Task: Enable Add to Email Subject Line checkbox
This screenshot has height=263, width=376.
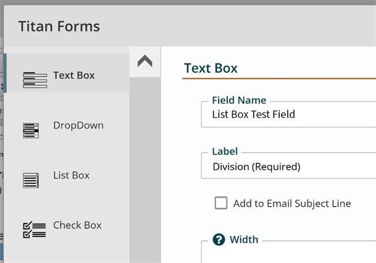Action: (x=221, y=203)
